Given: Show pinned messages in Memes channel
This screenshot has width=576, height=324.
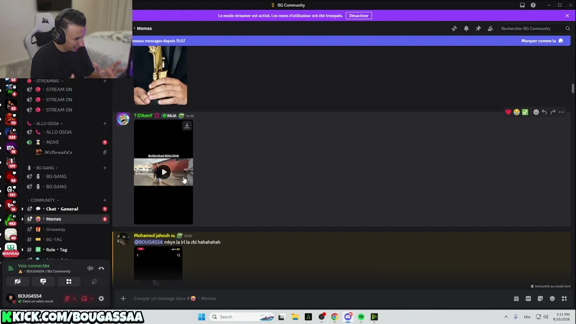Looking at the screenshot, I should 478,28.
